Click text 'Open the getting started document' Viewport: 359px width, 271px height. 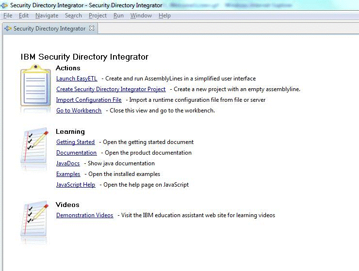(148, 142)
